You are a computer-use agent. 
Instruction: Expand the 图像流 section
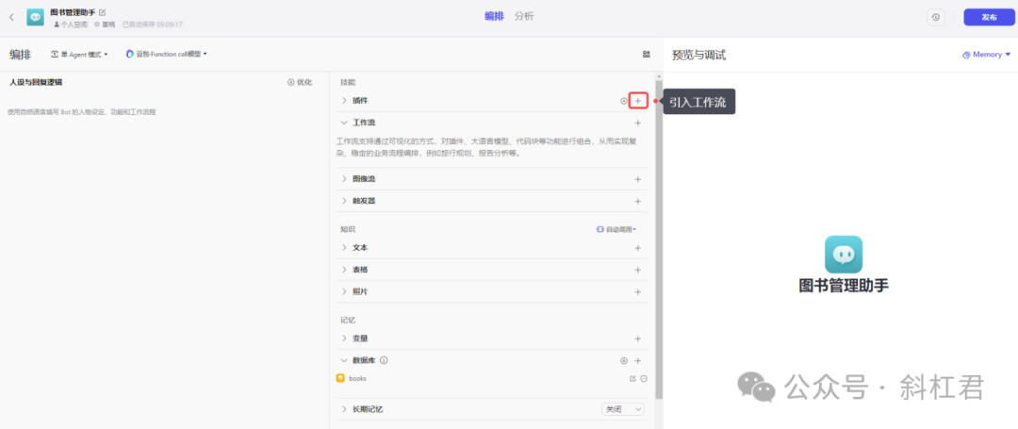tap(344, 178)
